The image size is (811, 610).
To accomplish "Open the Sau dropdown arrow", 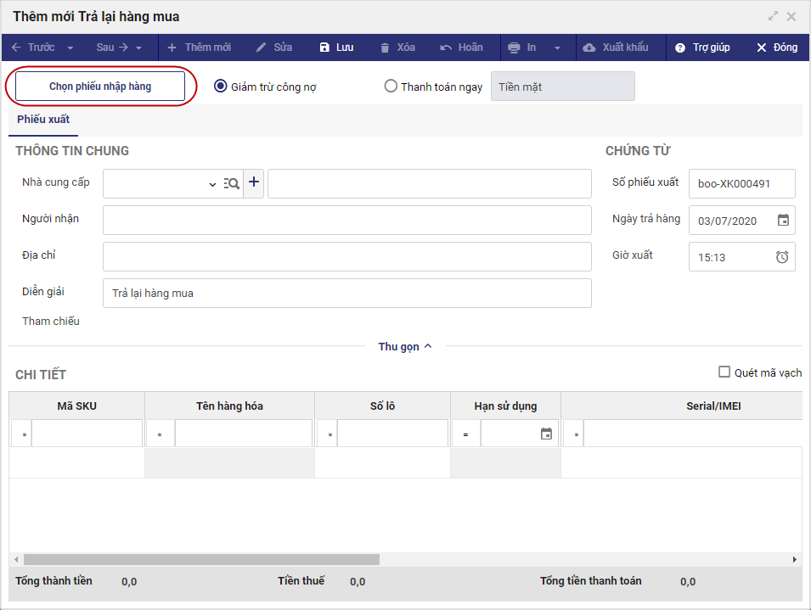I will [138, 48].
